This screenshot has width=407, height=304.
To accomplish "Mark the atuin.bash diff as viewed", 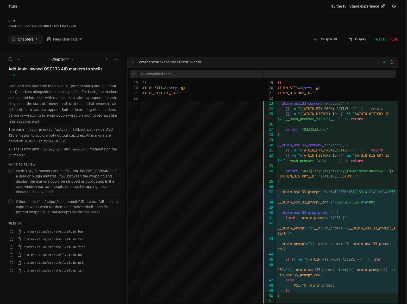I will click(x=392, y=62).
